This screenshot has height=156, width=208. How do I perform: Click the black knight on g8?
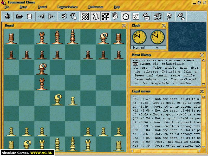point(103,38)
